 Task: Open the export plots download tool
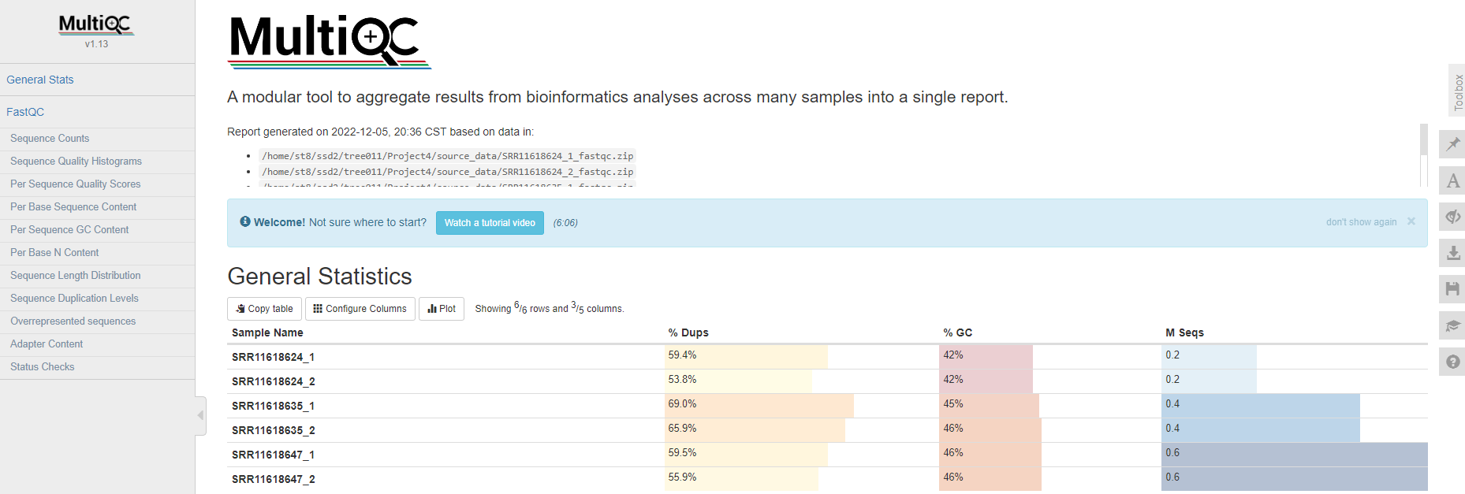click(x=1452, y=253)
